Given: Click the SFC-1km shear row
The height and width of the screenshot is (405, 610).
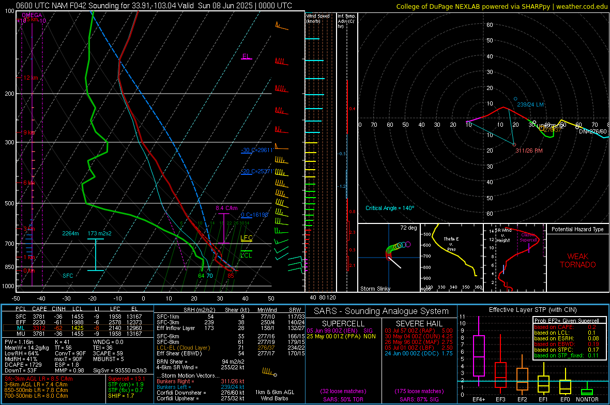Looking at the screenshot, I should click(231, 317).
